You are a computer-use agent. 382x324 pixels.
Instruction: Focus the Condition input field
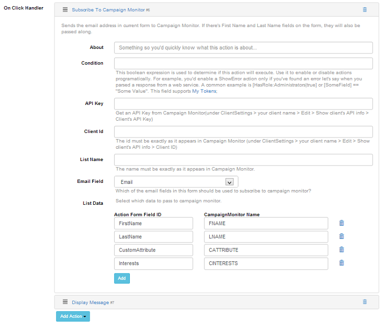tap(243, 64)
